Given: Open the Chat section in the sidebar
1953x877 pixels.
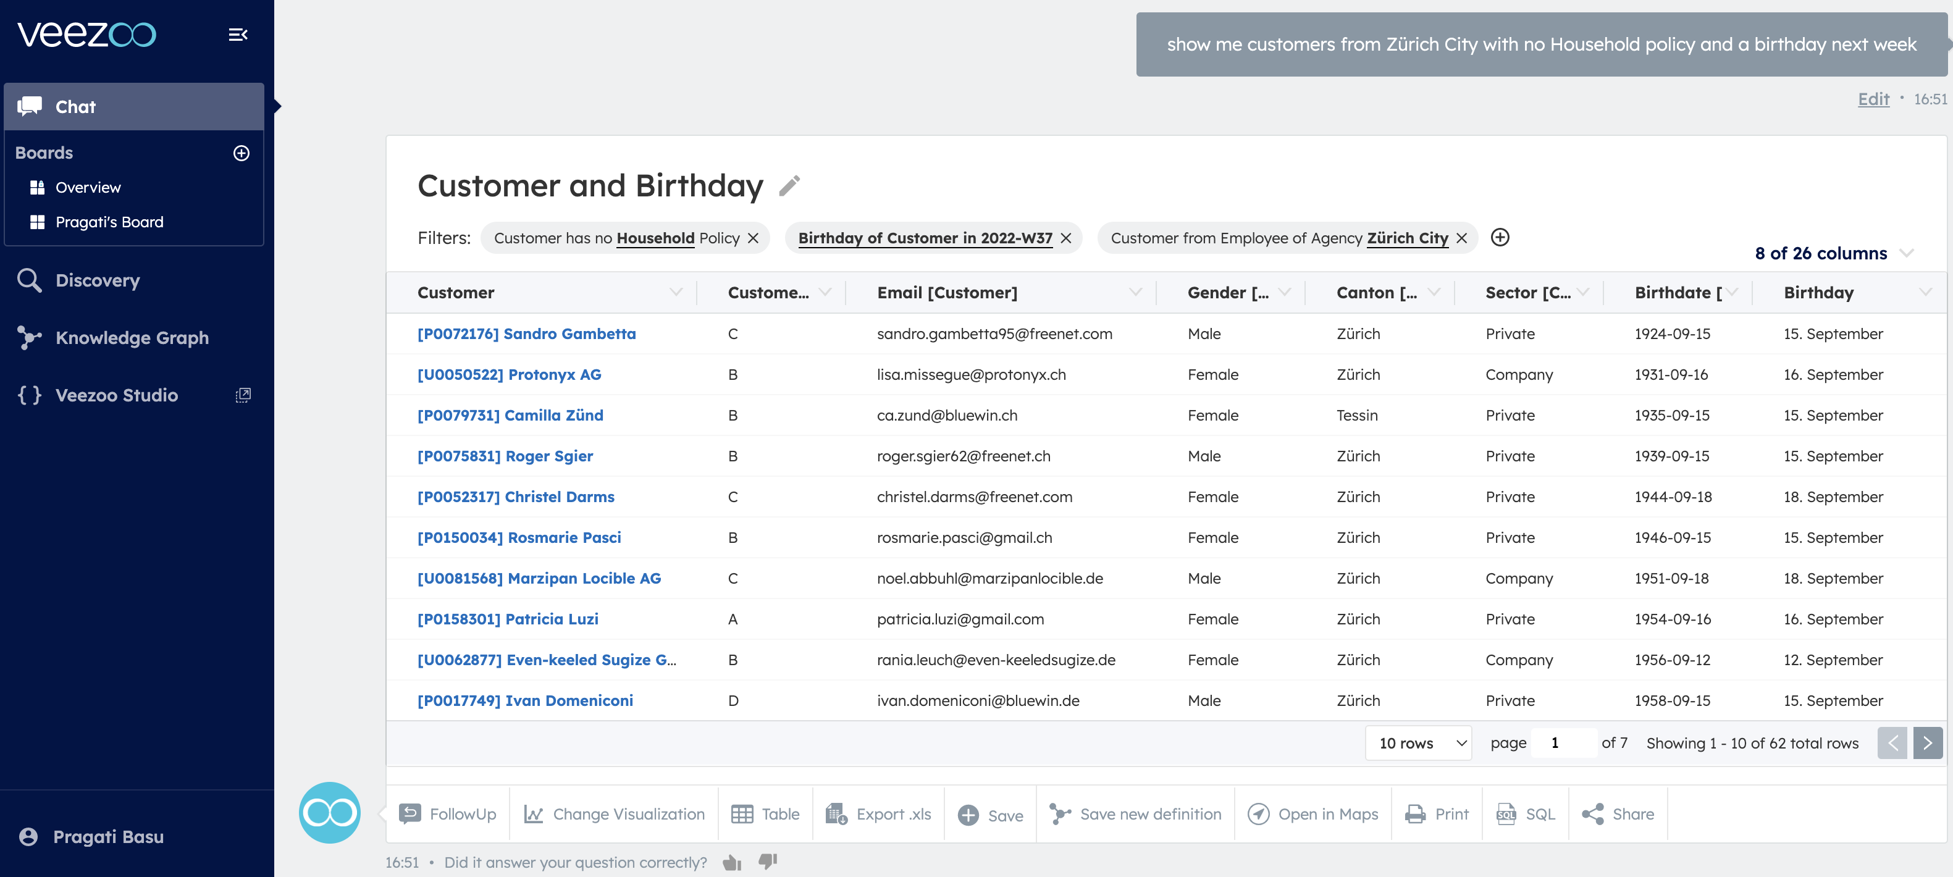Looking at the screenshot, I should click(74, 106).
